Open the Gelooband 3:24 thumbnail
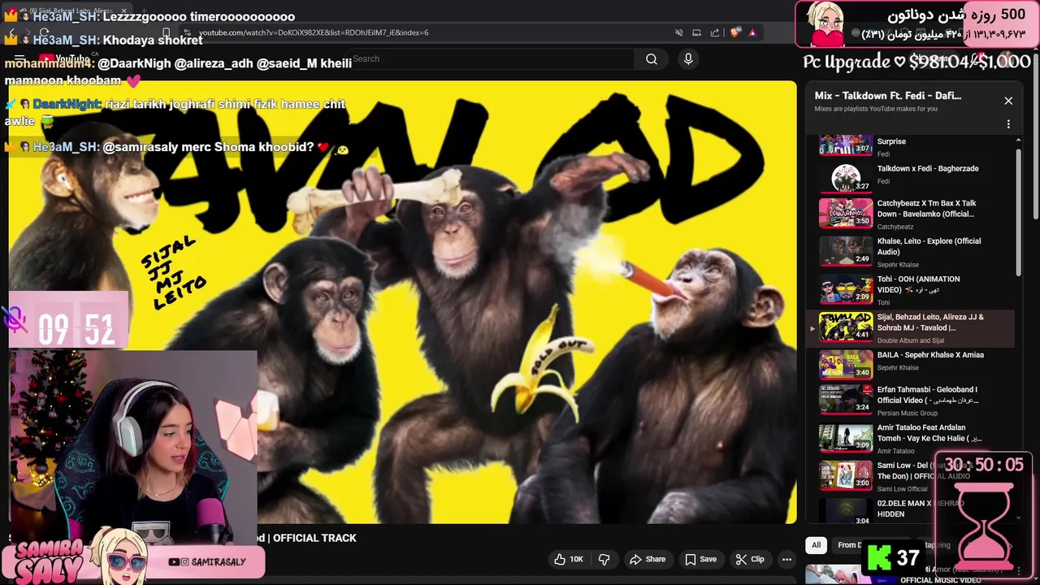The height and width of the screenshot is (585, 1040). tap(845, 400)
